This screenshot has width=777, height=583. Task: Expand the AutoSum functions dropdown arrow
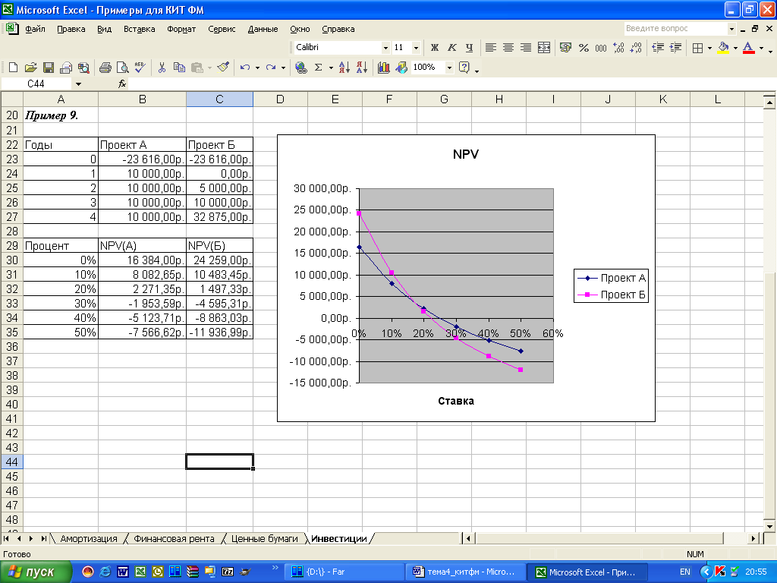[x=331, y=68]
